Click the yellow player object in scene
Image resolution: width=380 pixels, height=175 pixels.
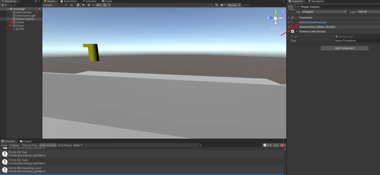pos(91,52)
